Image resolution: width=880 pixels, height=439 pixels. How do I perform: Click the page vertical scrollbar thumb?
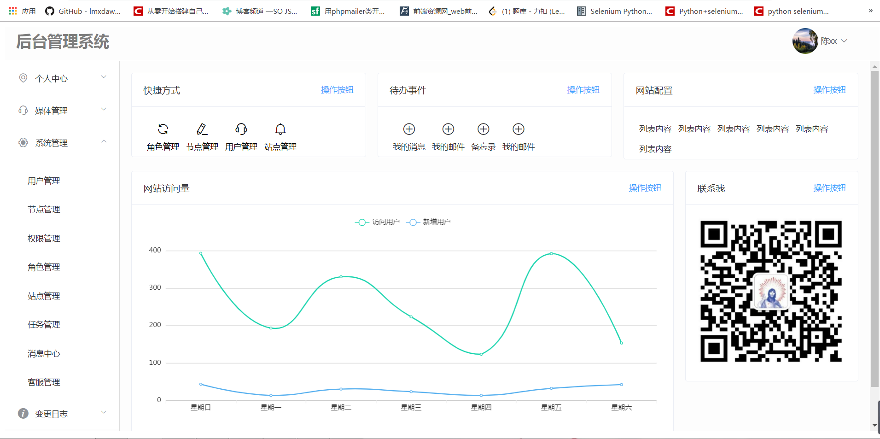(x=874, y=229)
